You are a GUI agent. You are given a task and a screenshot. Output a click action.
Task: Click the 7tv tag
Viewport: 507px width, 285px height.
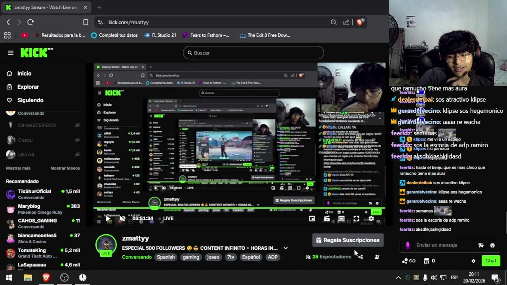click(231, 257)
